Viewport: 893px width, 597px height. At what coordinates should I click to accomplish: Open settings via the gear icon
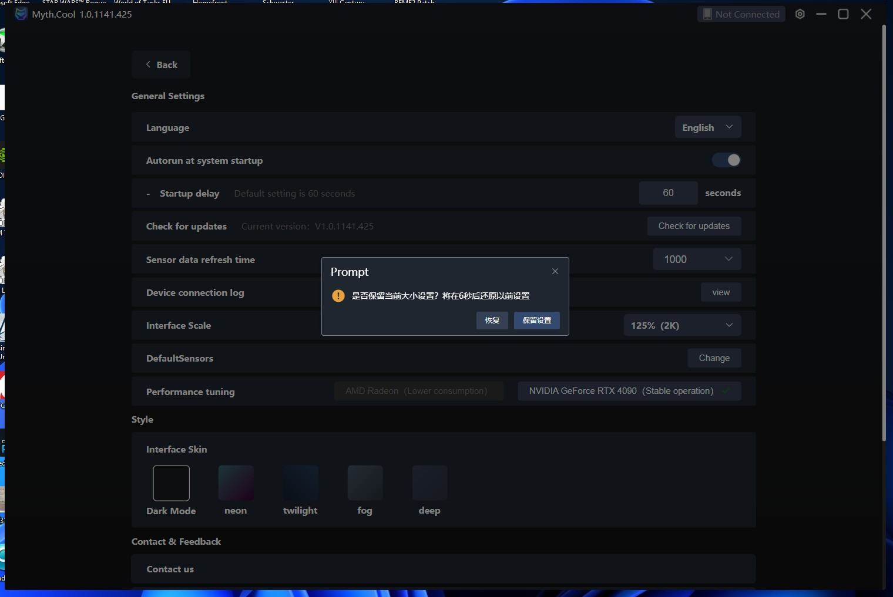click(x=799, y=14)
